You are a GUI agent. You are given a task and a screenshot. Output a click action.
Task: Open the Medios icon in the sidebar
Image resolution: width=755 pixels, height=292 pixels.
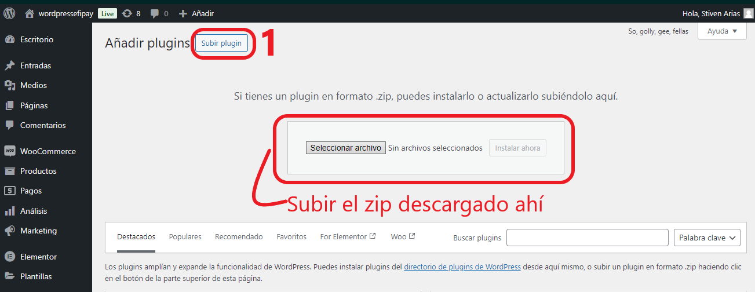10,85
